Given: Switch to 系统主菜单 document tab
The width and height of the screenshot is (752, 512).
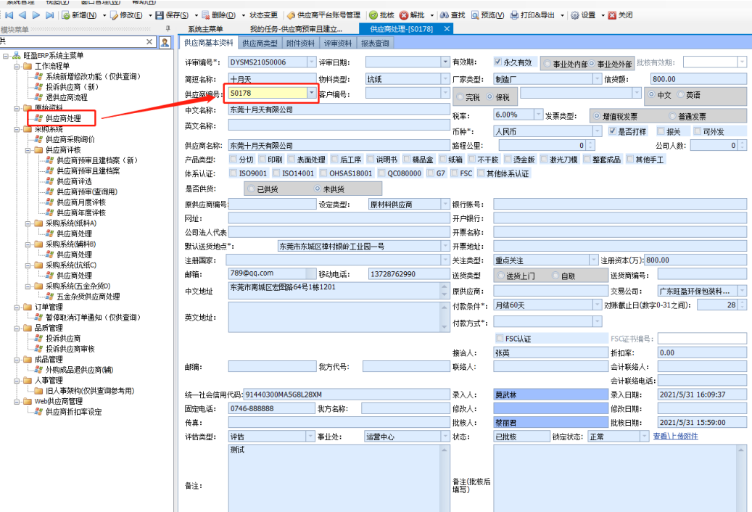Looking at the screenshot, I should [x=205, y=29].
